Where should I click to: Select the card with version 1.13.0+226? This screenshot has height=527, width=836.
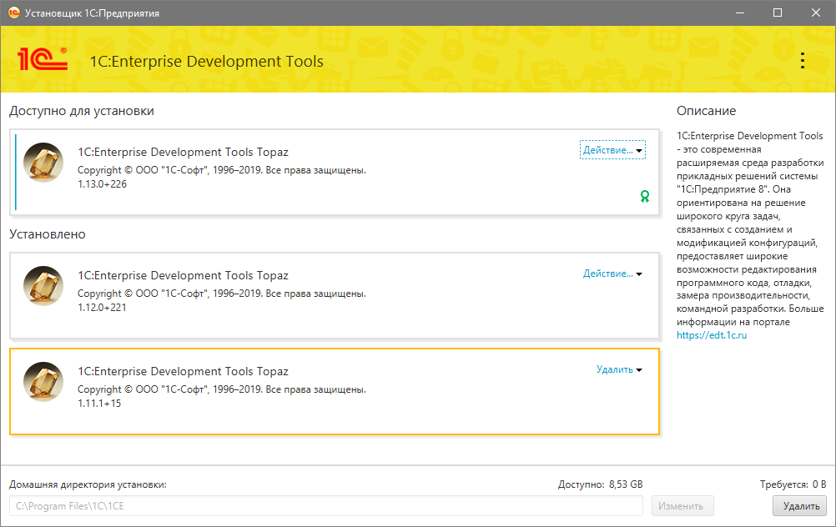coord(335,172)
